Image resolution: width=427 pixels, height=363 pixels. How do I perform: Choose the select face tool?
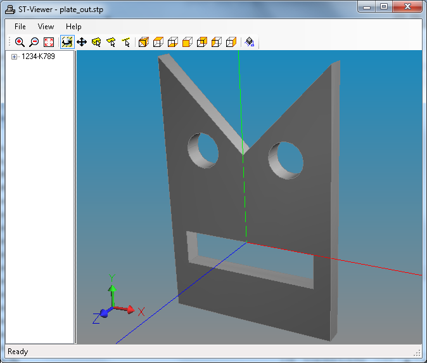111,42
